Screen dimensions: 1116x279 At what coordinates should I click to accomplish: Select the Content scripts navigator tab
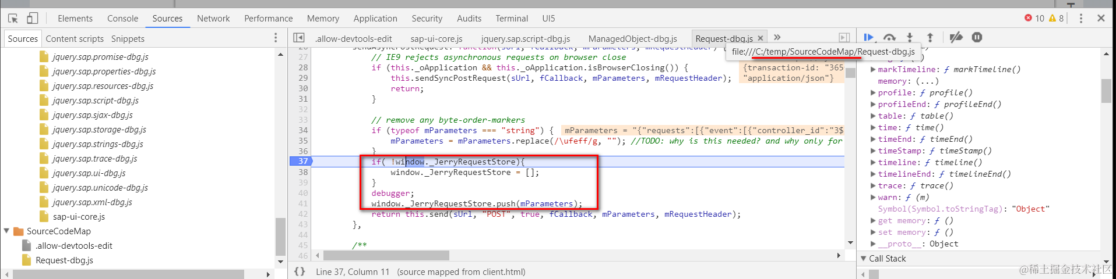[x=75, y=39]
